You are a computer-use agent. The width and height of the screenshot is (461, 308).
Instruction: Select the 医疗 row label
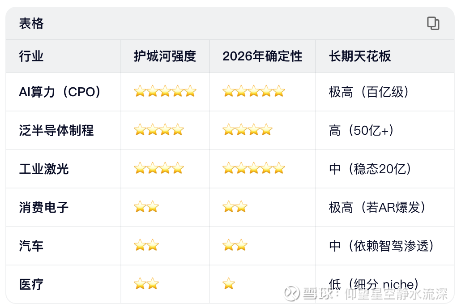31,285
